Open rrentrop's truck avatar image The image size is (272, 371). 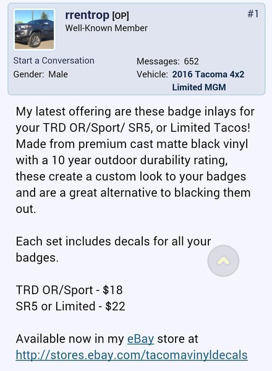[35, 30]
